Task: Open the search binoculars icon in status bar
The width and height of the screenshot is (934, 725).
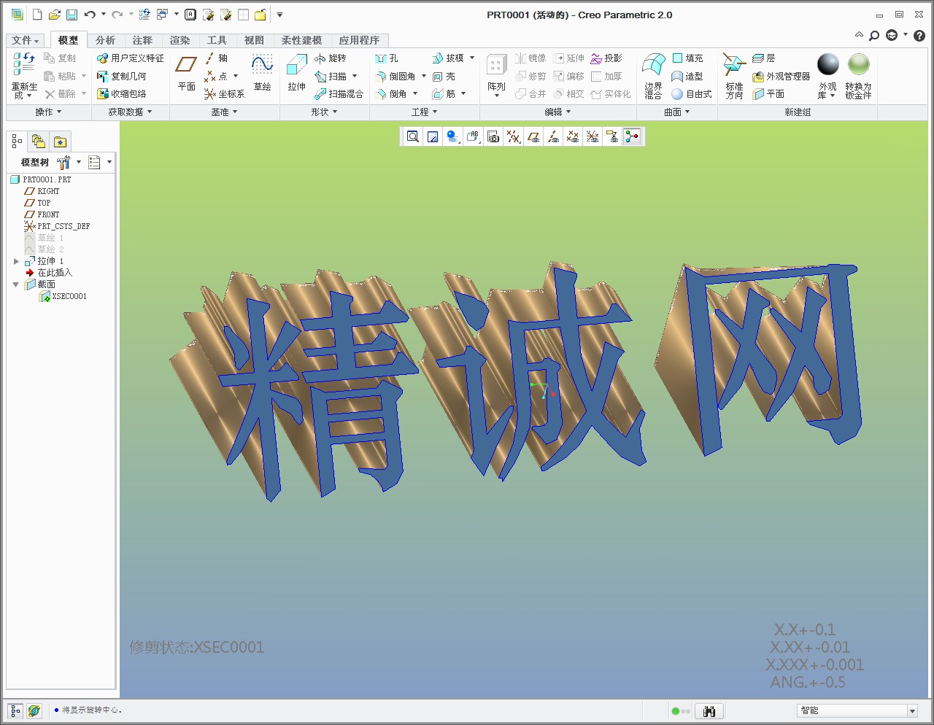Action: click(x=709, y=711)
